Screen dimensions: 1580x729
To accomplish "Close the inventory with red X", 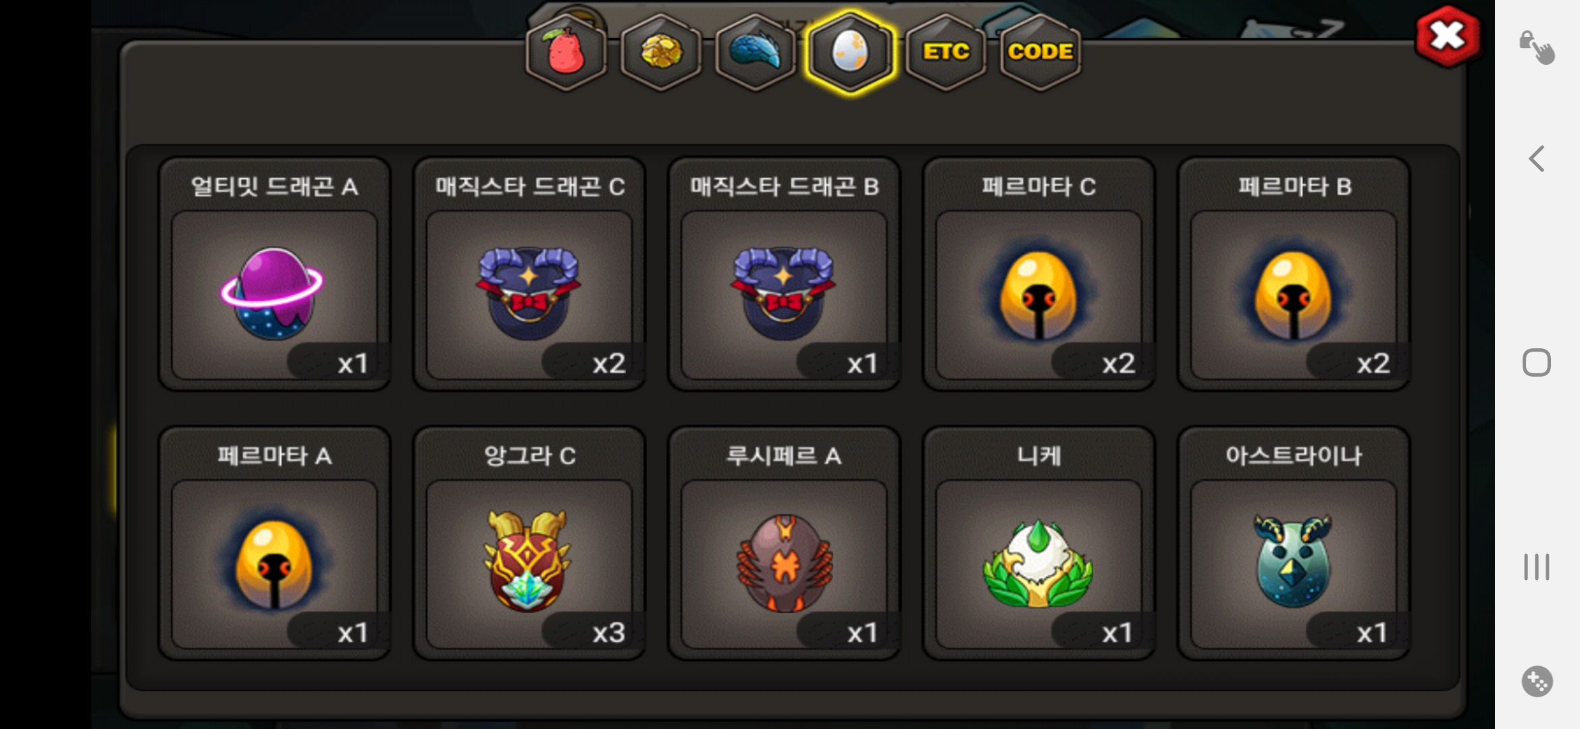I will tap(1448, 36).
